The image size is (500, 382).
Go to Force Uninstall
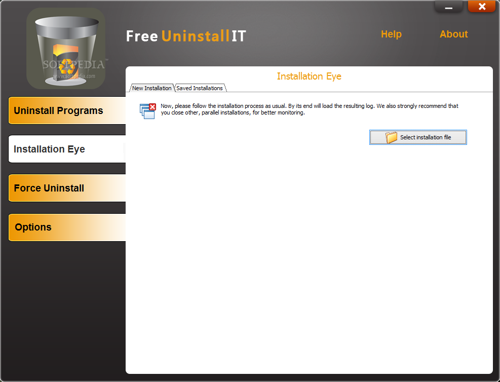[x=67, y=188]
